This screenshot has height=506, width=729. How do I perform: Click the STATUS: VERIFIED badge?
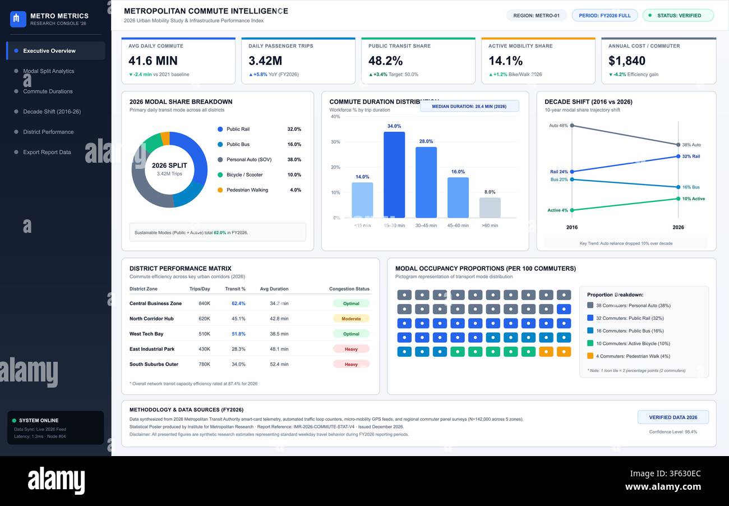[678, 16]
